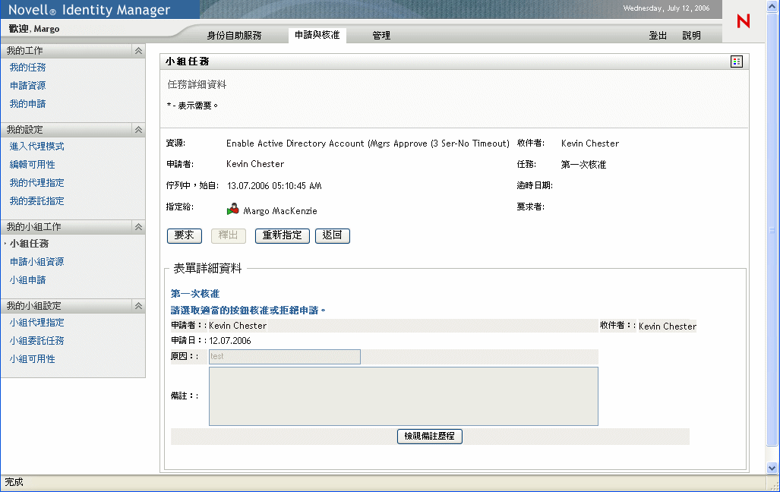Switch to the 身份自助服務 tab
780x492 pixels.
[x=234, y=36]
